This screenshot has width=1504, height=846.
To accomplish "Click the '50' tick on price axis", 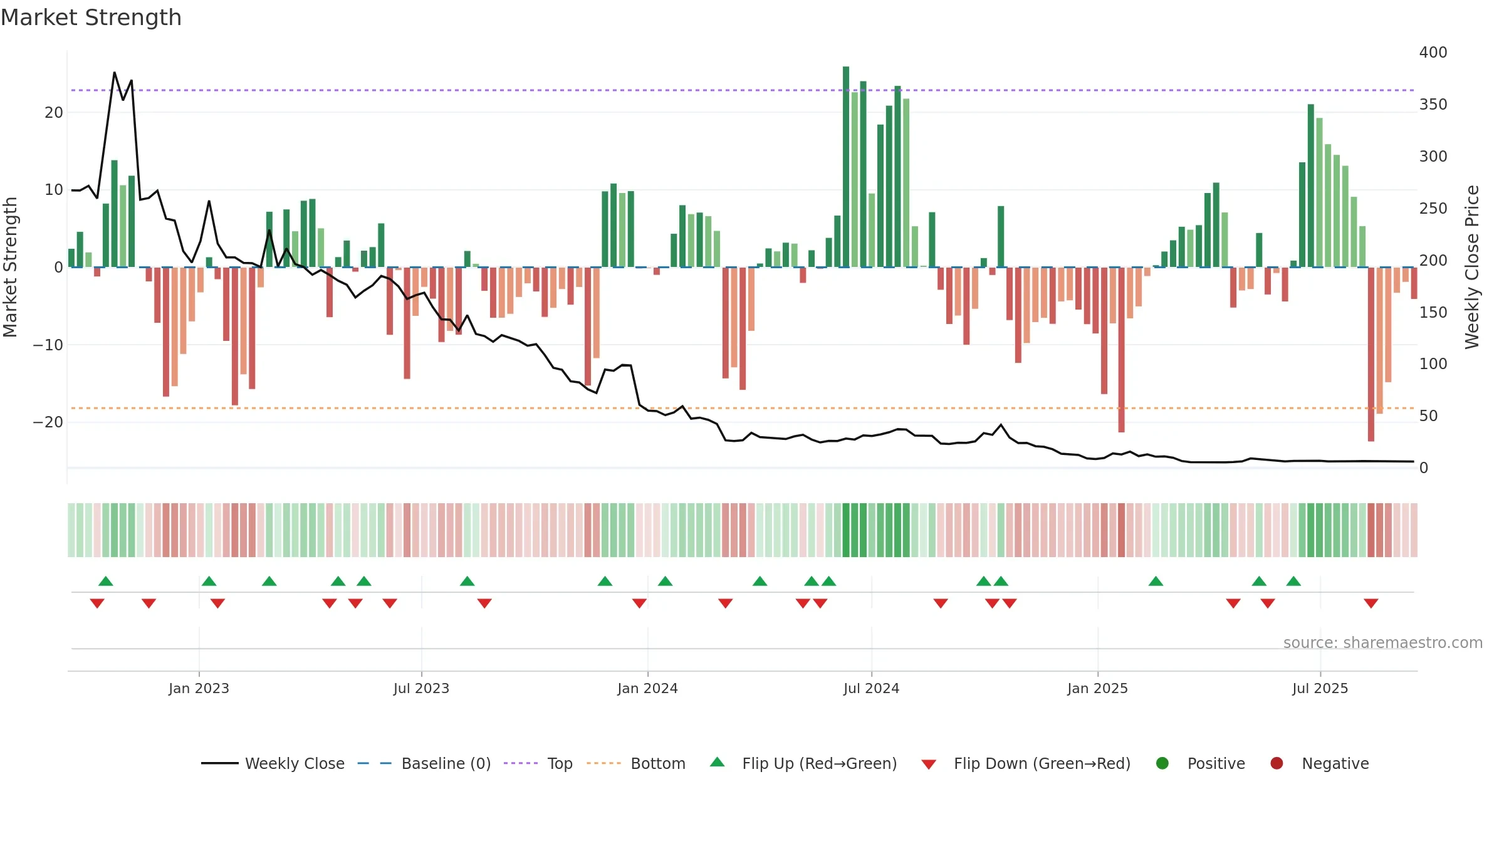I will (x=1428, y=416).
